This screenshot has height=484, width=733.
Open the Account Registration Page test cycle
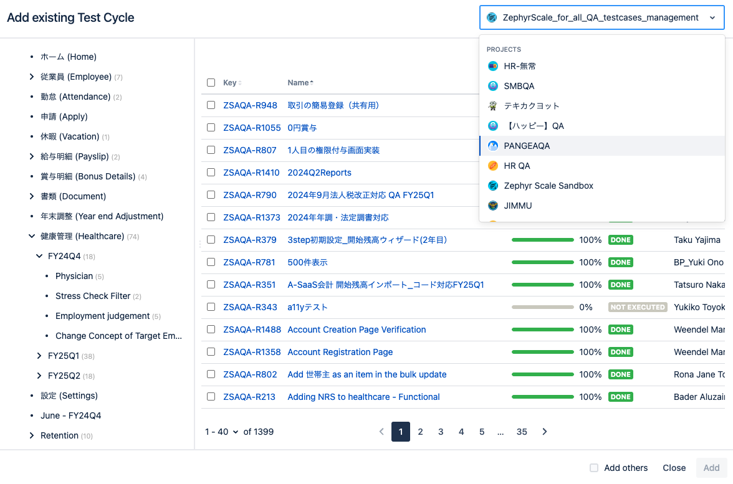pyautogui.click(x=340, y=353)
